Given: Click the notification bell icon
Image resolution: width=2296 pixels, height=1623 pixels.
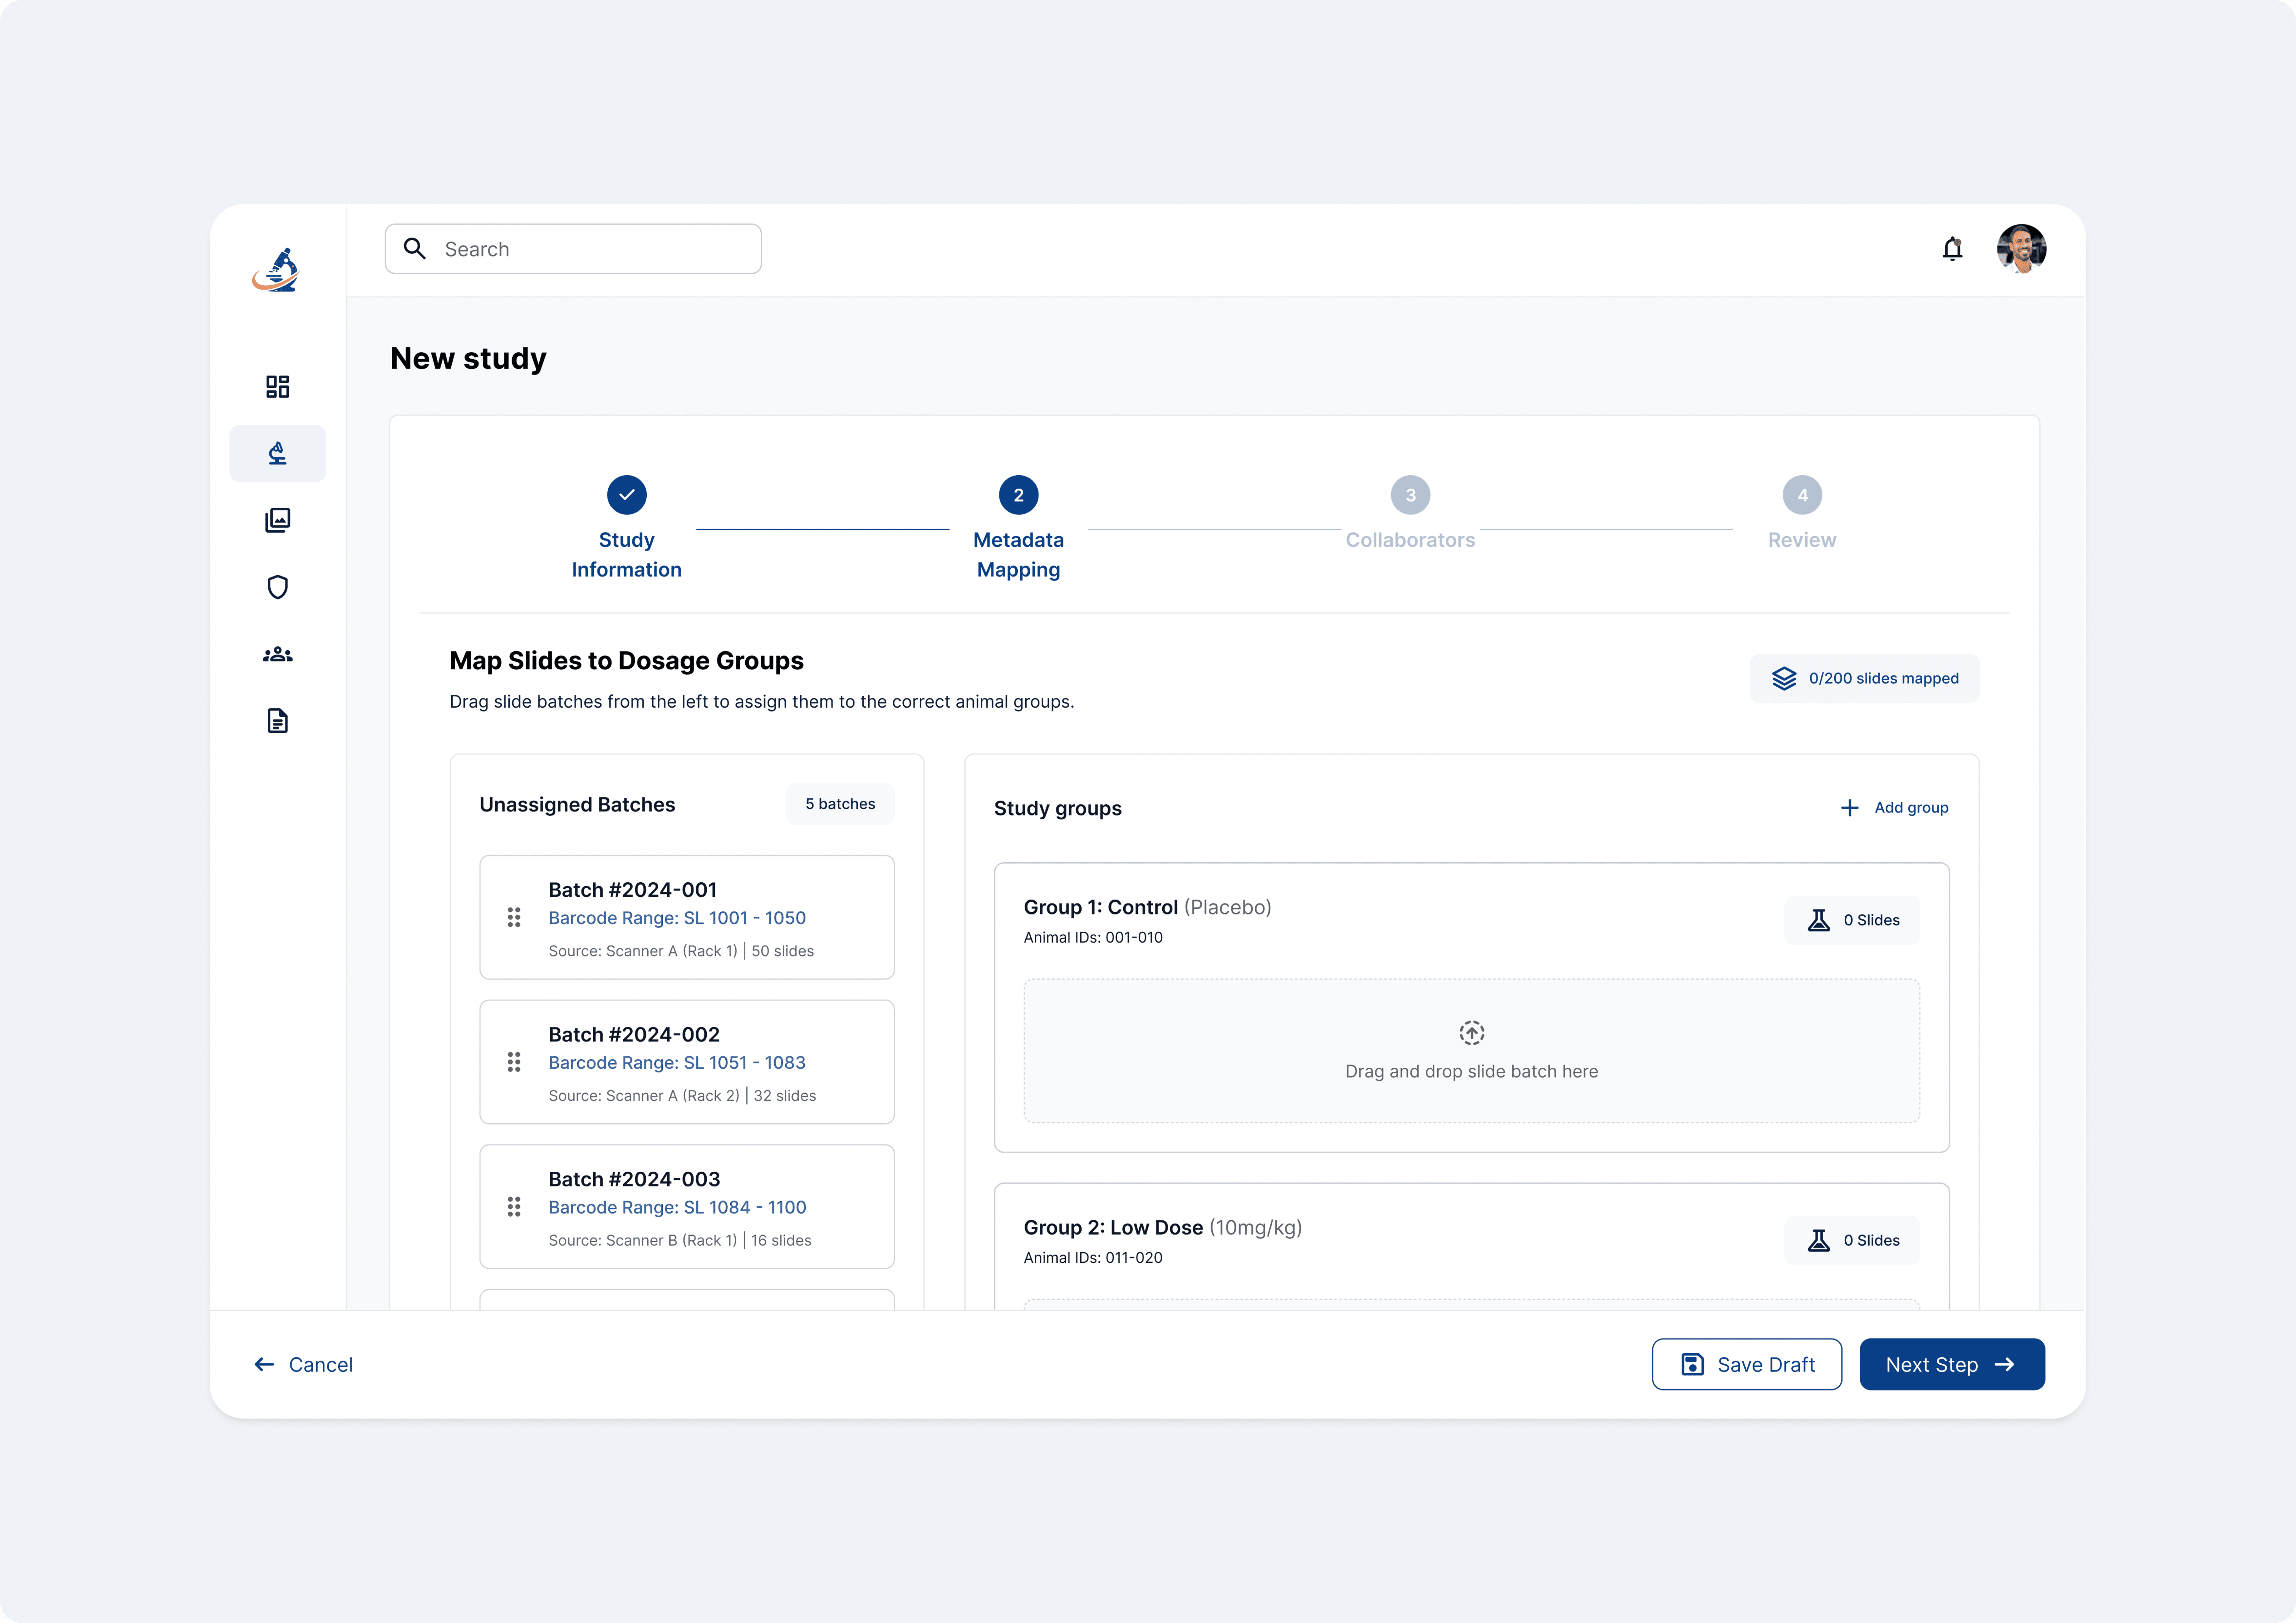Looking at the screenshot, I should 1952,249.
